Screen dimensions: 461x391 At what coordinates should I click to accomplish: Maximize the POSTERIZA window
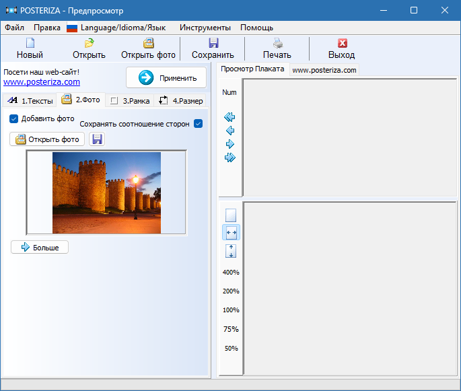click(x=414, y=10)
